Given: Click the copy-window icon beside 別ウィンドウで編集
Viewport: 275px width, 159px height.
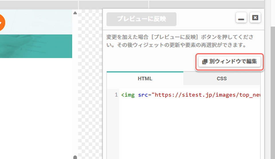Looking at the screenshot, I should point(205,62).
